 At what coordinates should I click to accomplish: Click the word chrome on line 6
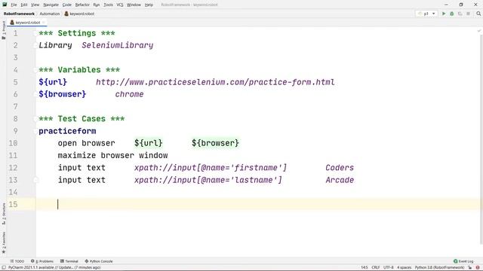(x=129, y=94)
